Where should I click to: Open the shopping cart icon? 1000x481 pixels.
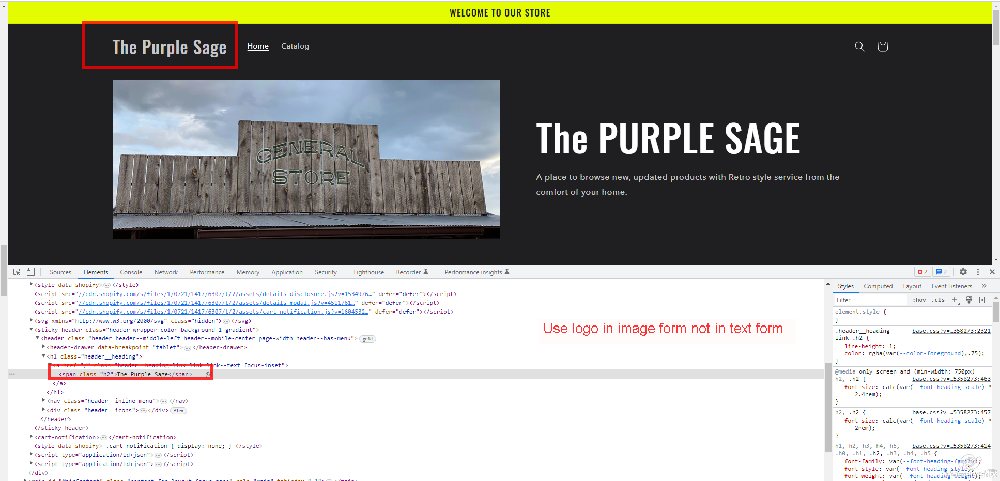coord(883,46)
